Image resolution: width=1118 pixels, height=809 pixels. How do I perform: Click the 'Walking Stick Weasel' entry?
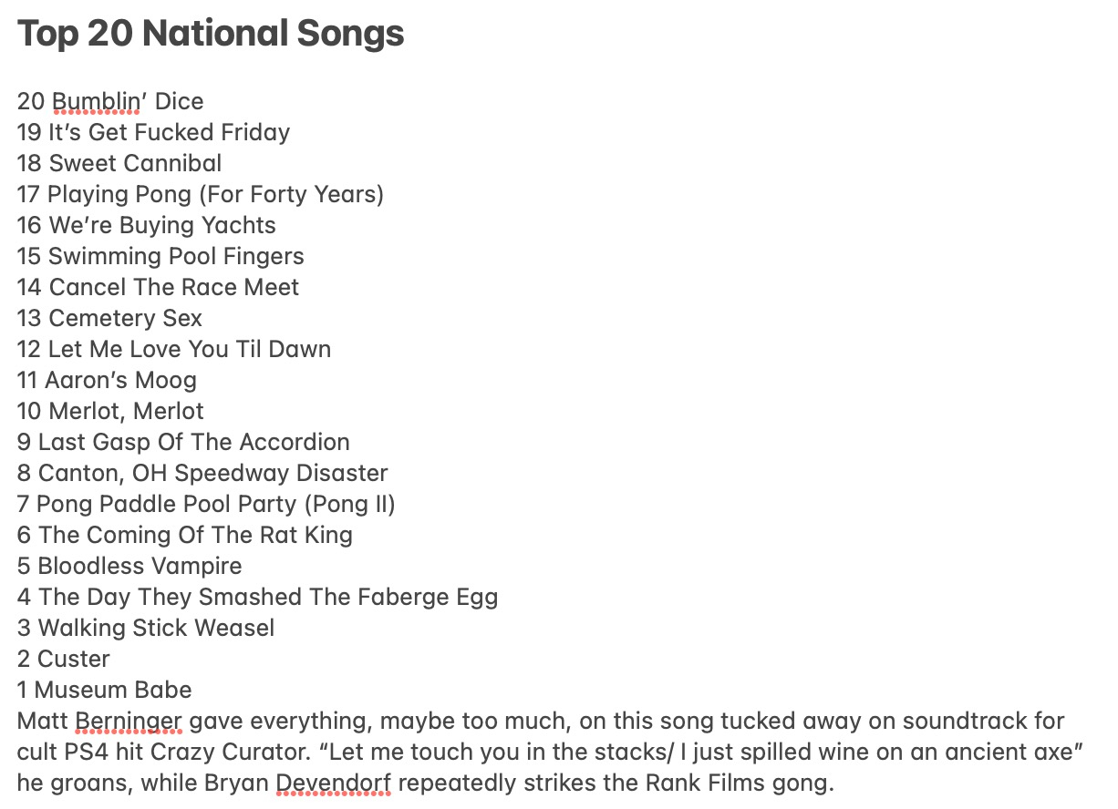click(156, 628)
